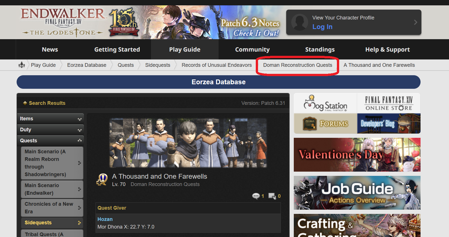Open the Final Fantasy XIV Online Store banner

389,103
